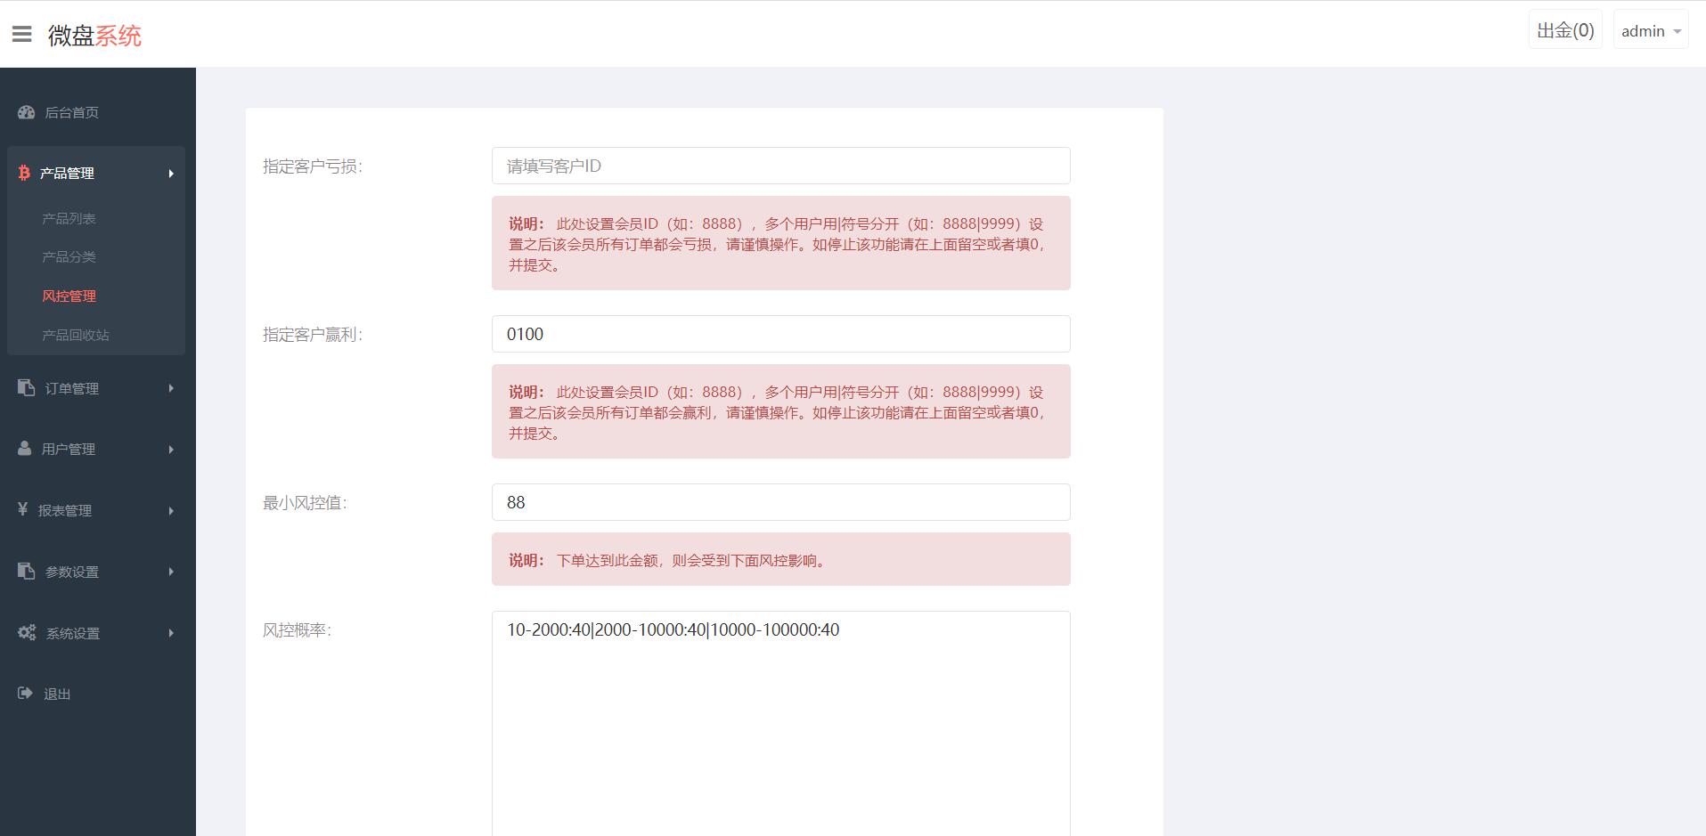Click the note about 下单达到此金额

pyautogui.click(x=781, y=559)
